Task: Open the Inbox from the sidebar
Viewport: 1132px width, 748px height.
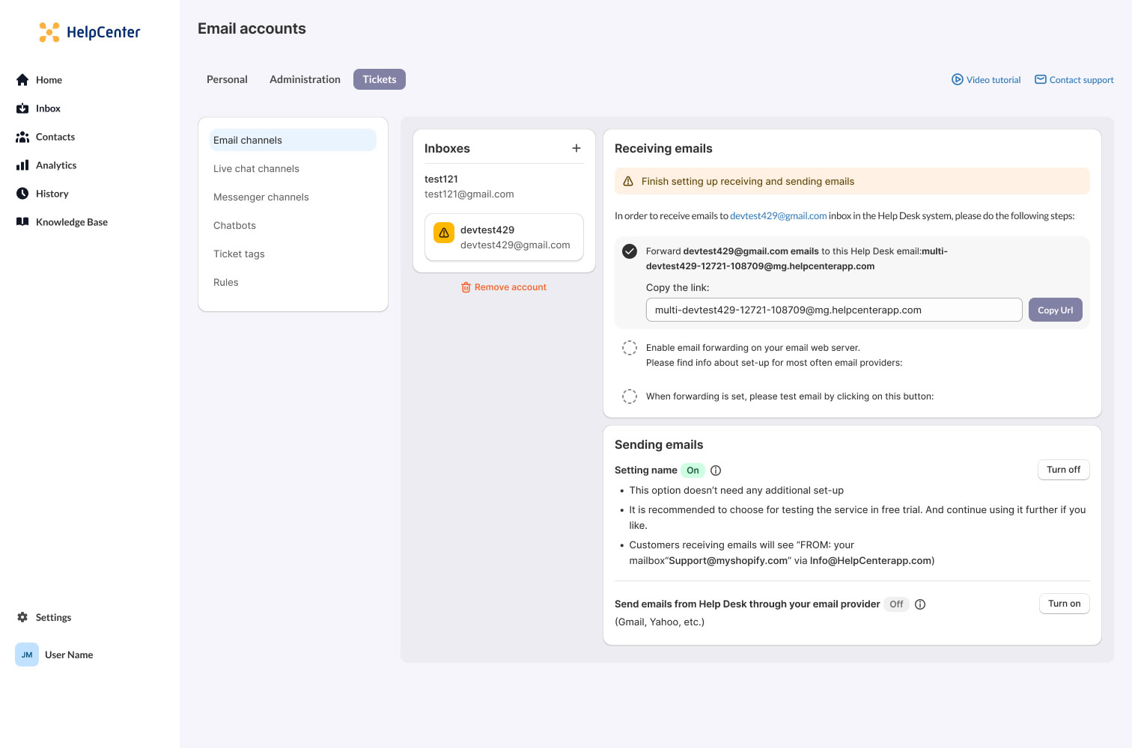Action: tap(48, 108)
